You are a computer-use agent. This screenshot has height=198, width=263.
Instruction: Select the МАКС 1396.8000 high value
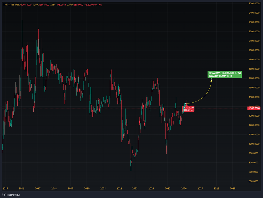click(41, 5)
